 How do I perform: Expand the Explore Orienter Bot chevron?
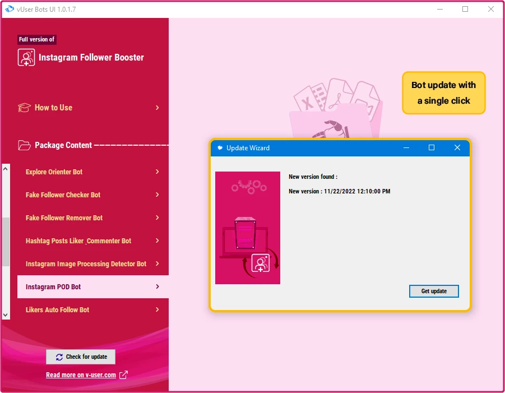(157, 172)
